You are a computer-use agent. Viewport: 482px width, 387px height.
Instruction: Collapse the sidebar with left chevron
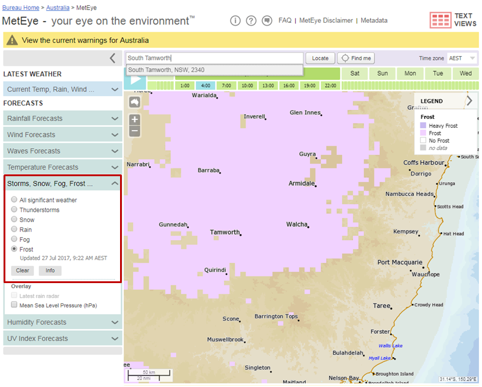[113, 58]
